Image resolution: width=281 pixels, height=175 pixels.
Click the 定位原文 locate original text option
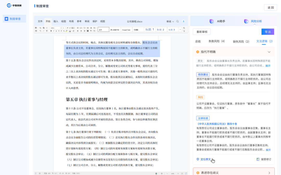205,159
